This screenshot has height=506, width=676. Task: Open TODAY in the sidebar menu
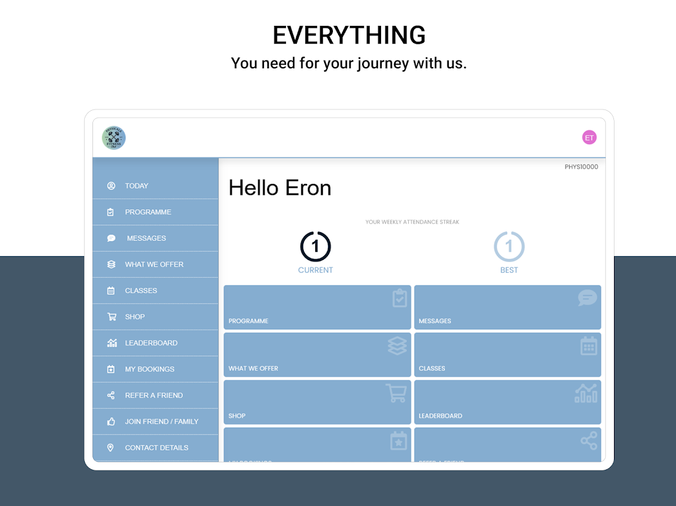tap(156, 185)
